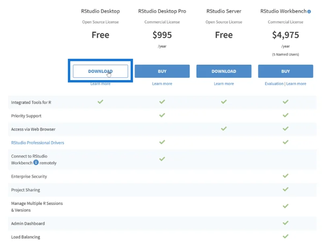Open Learn more under RStudio Server

(224, 84)
